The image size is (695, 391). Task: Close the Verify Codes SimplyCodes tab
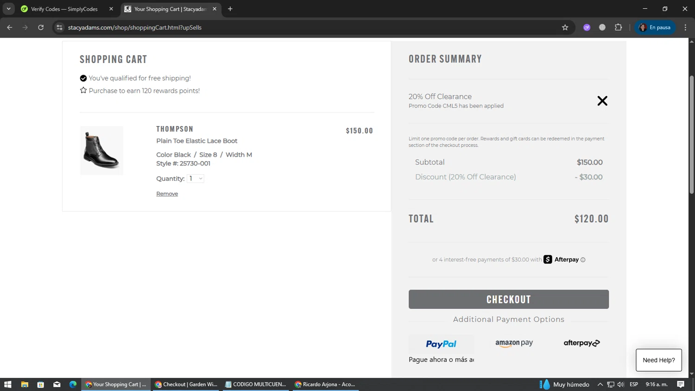(111, 9)
